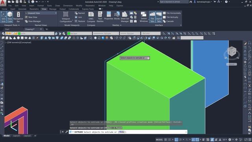The height and width of the screenshot is (142, 252).
Task: Open the Properties palette
Action: pos(109,16)
